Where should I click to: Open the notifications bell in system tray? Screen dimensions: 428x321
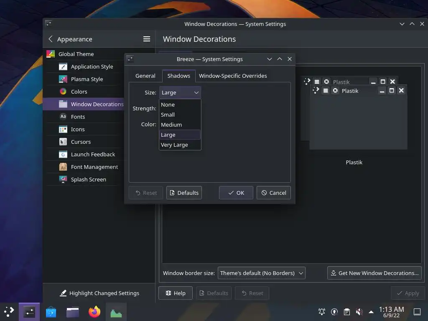(322, 312)
